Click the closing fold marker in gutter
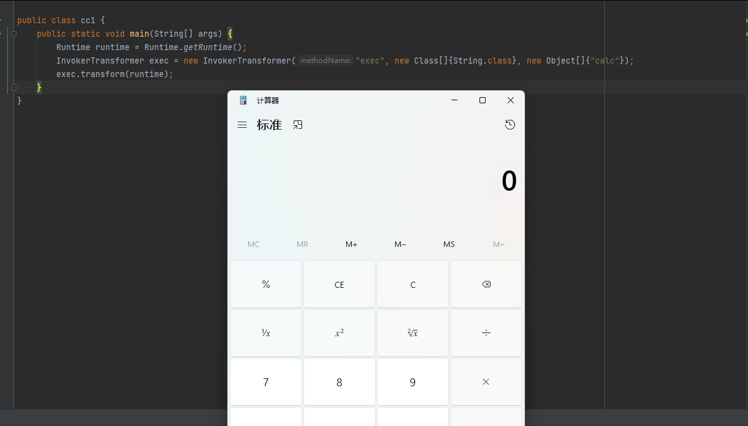Viewport: 748px width, 426px height. (x=13, y=87)
